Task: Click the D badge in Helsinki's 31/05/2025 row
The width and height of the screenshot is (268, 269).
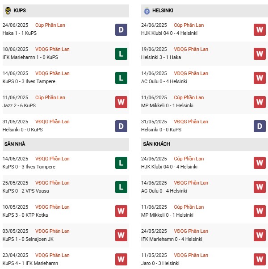Action: pos(260,126)
